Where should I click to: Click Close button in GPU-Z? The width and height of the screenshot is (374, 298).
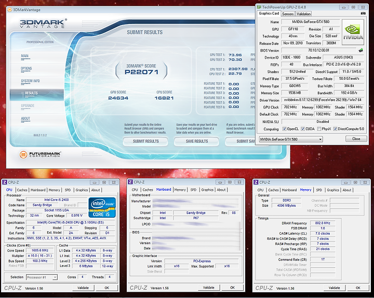356,139
